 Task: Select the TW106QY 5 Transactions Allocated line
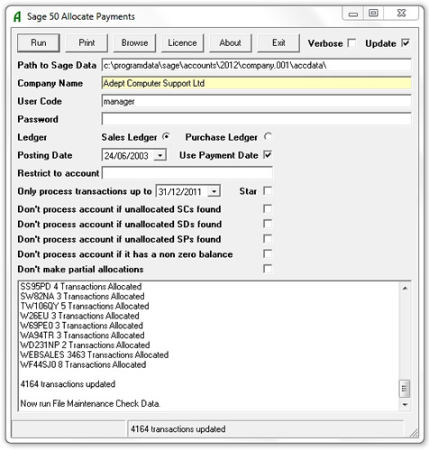pyautogui.click(x=85, y=306)
